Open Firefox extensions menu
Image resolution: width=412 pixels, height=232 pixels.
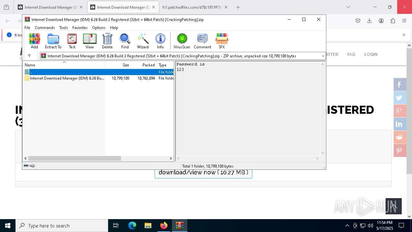point(393,21)
